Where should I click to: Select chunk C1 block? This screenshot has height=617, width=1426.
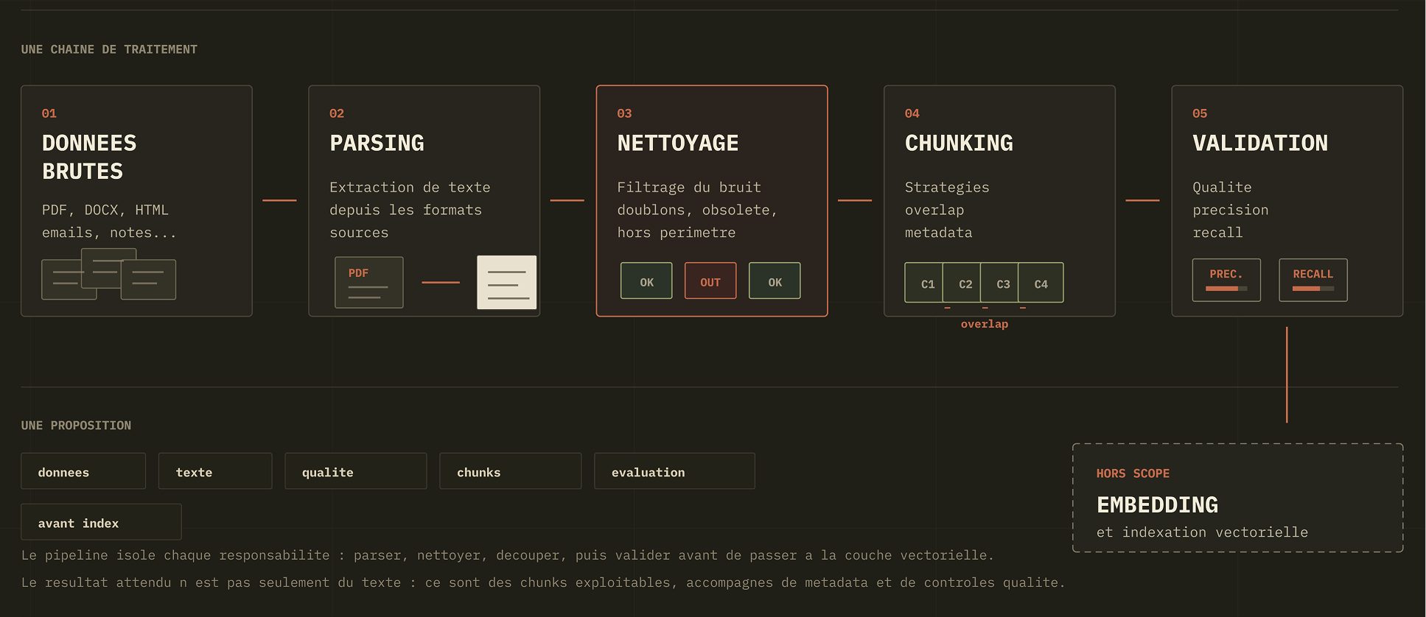[x=926, y=283]
